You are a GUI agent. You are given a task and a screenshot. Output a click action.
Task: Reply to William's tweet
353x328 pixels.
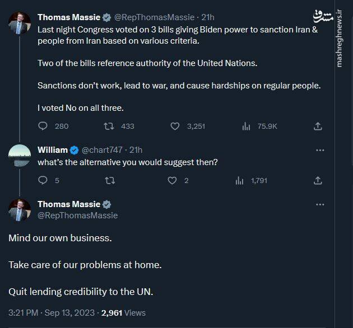43,180
